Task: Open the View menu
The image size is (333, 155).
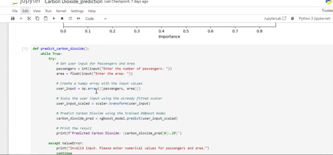Action: click(37, 11)
